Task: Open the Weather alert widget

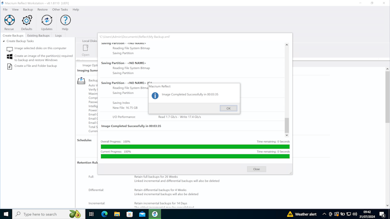Action: coord(302,214)
